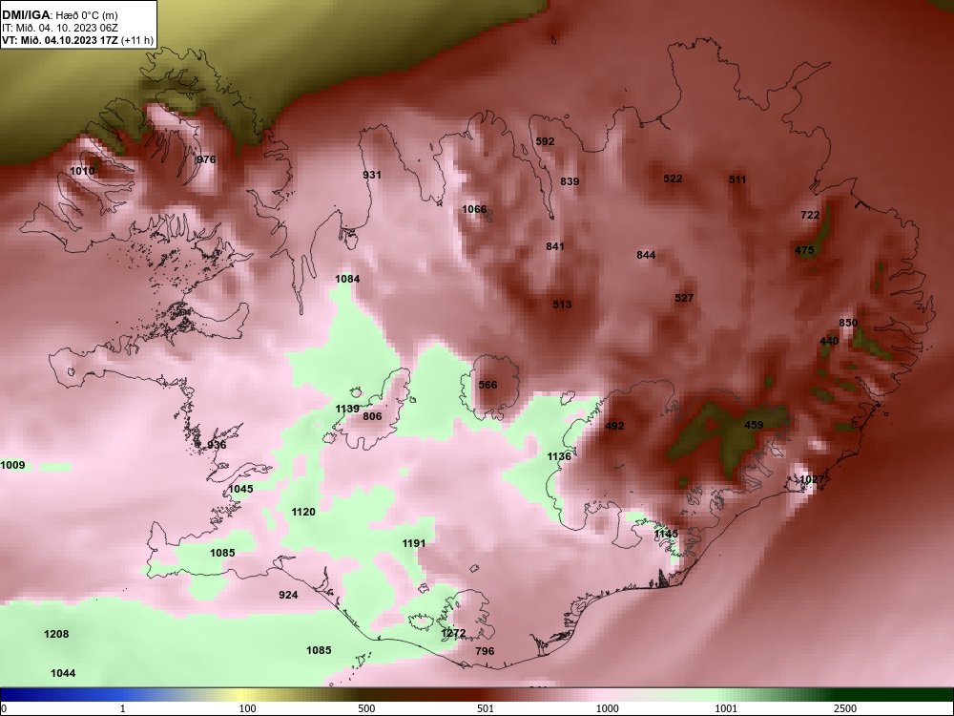
Task: Select the 1045 height label
Action: [x=240, y=490]
